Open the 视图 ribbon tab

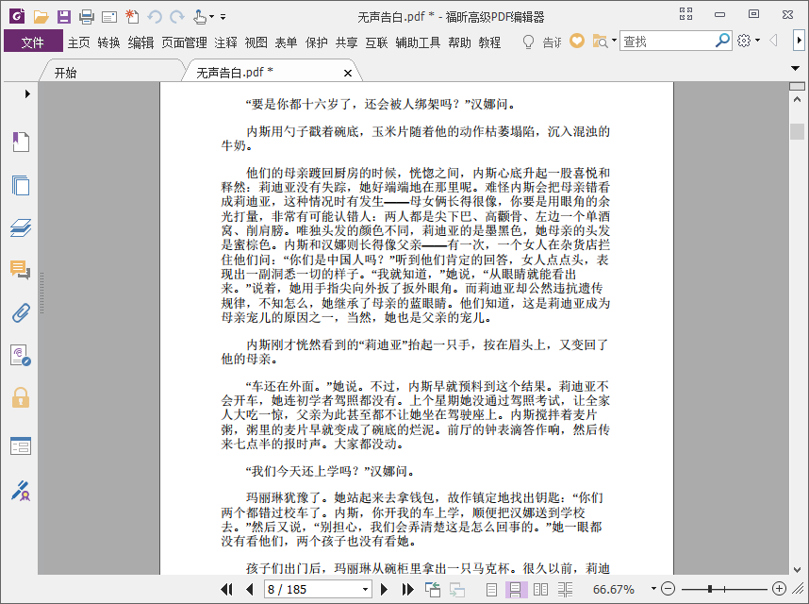click(x=256, y=42)
